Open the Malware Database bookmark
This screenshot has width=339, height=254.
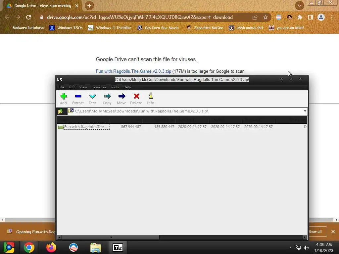tap(25, 28)
